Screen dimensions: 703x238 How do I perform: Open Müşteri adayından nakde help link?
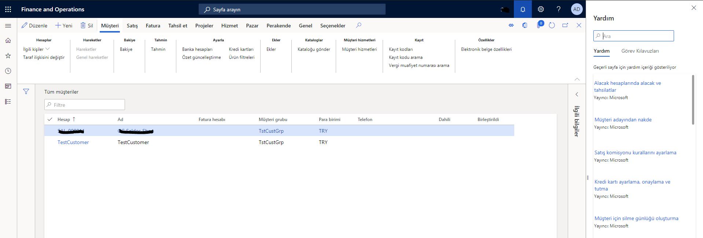(623, 120)
